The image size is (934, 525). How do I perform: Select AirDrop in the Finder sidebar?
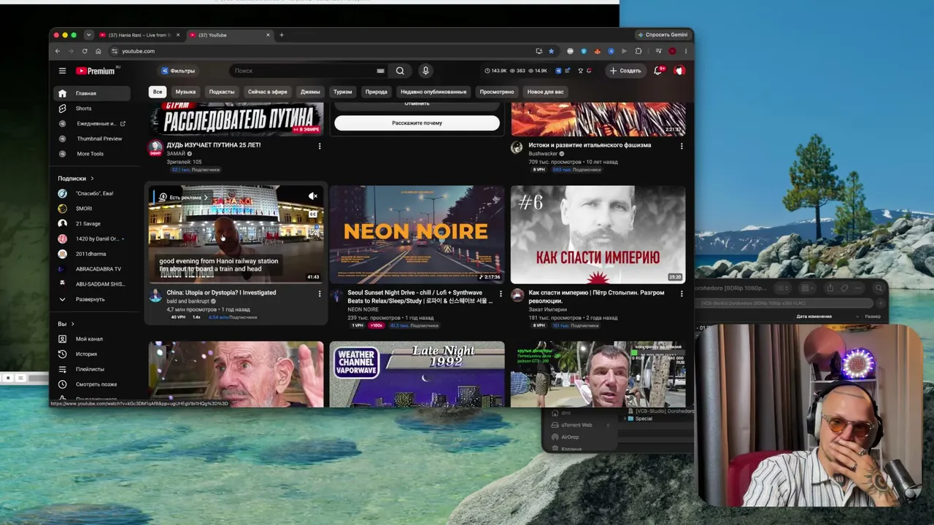[x=571, y=437]
